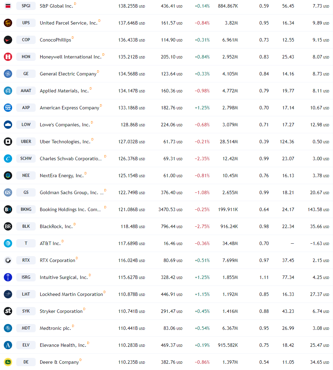
Task: Click the AT&T globe logo icon
Action: (8, 243)
